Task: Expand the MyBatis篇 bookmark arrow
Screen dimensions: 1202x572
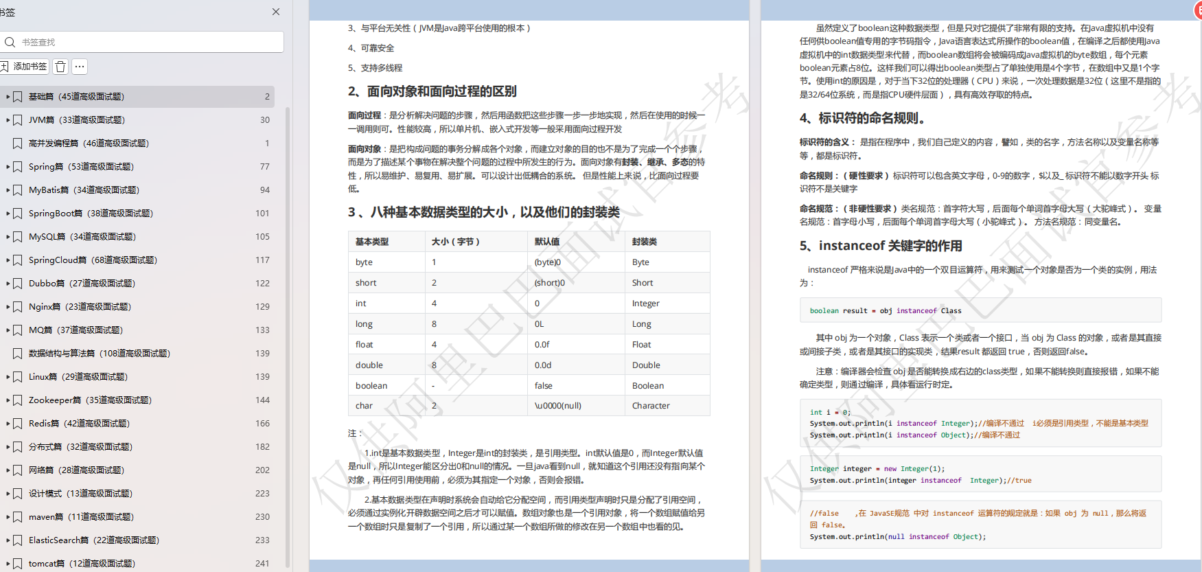Action: [x=8, y=190]
